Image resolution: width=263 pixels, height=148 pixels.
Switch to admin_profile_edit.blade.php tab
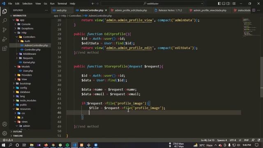click(131, 10)
